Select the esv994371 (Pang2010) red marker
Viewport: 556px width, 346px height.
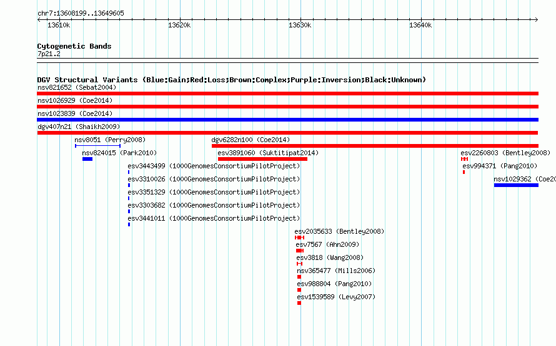[464, 172]
